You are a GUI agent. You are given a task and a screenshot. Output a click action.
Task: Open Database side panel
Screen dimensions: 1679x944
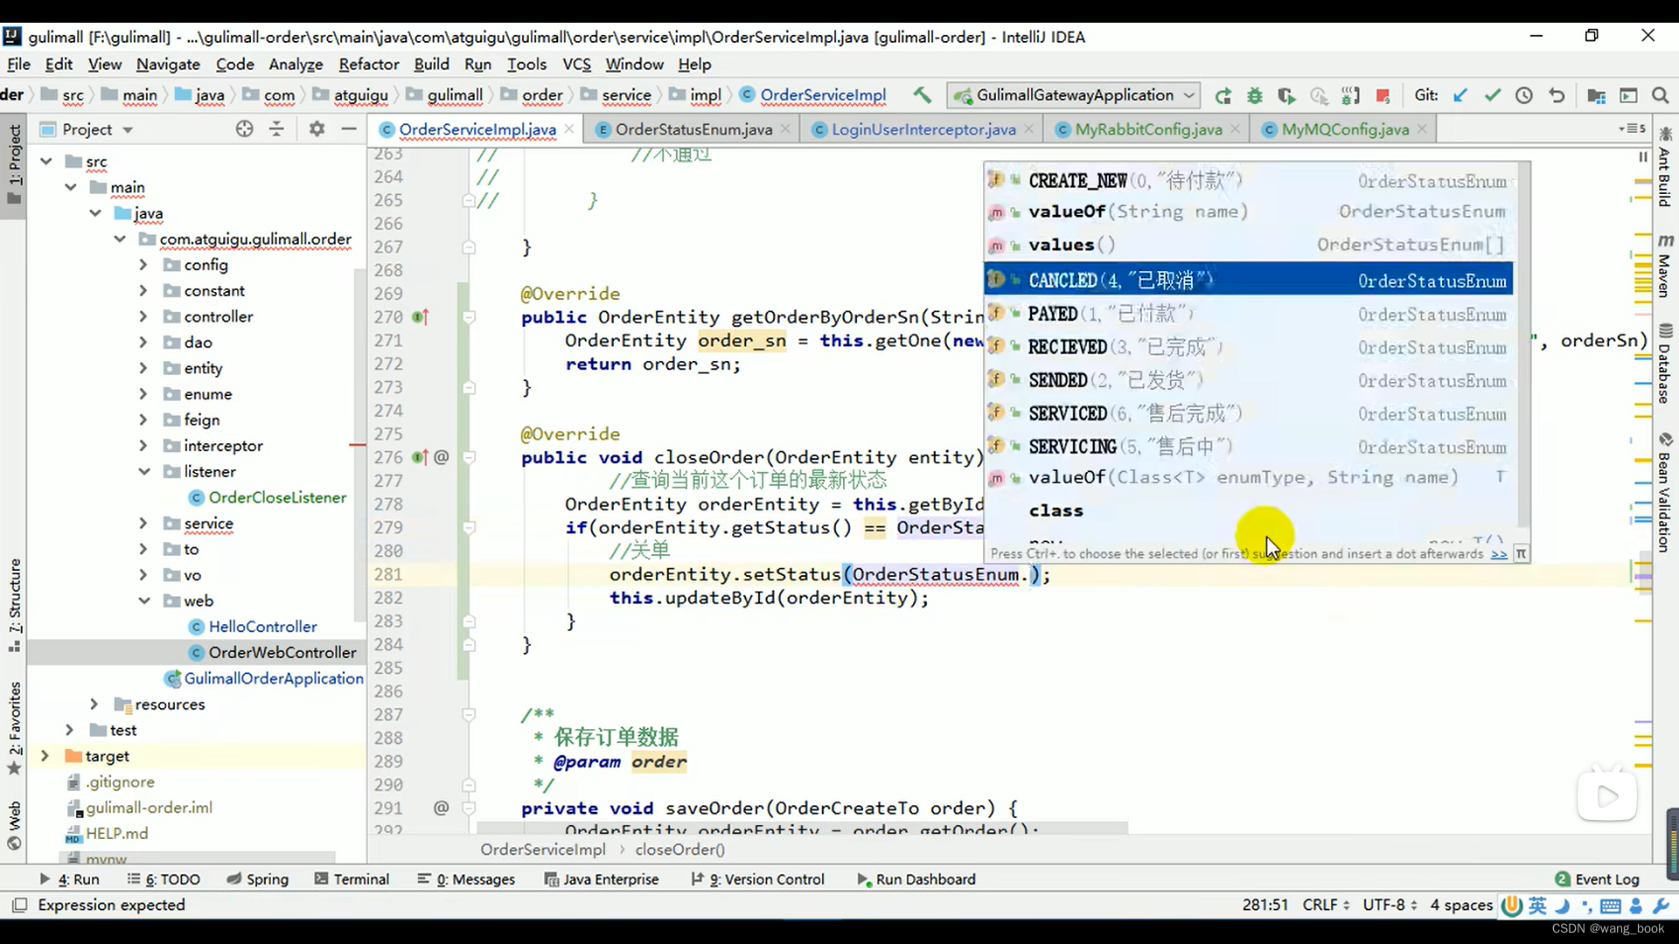click(1664, 364)
